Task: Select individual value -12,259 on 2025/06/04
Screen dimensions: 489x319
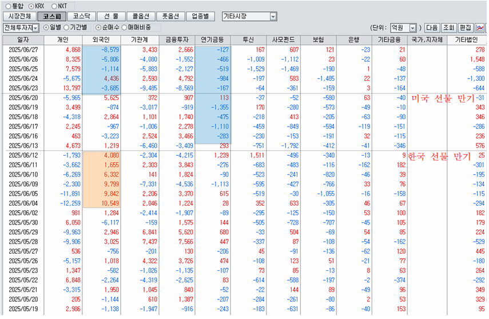Action: coord(70,203)
